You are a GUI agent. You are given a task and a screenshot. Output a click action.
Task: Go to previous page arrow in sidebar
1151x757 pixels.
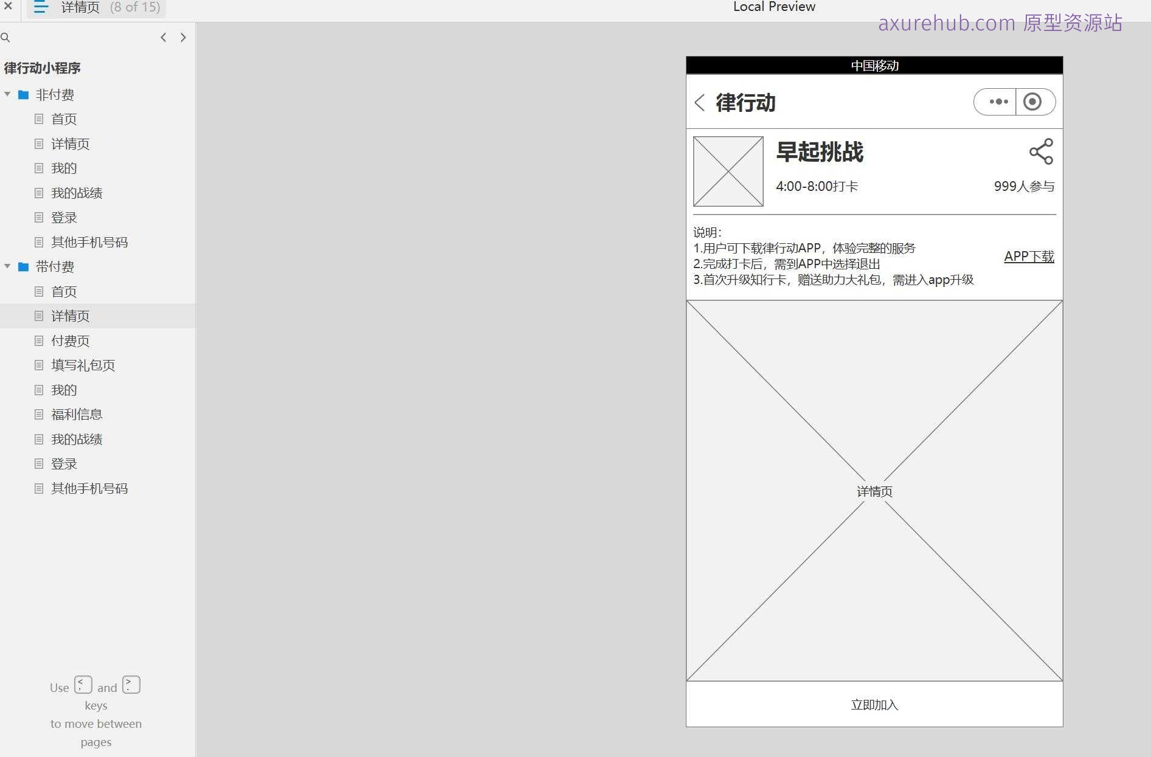(163, 38)
